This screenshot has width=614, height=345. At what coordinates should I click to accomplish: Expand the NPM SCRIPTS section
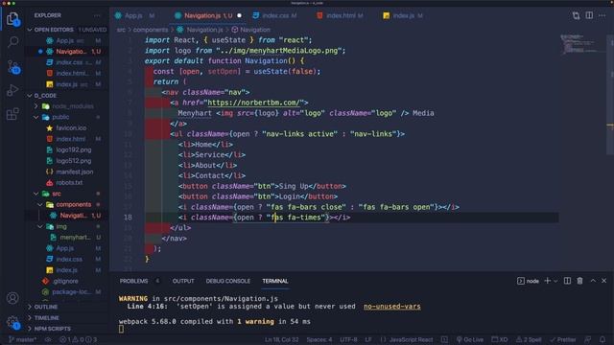53,329
